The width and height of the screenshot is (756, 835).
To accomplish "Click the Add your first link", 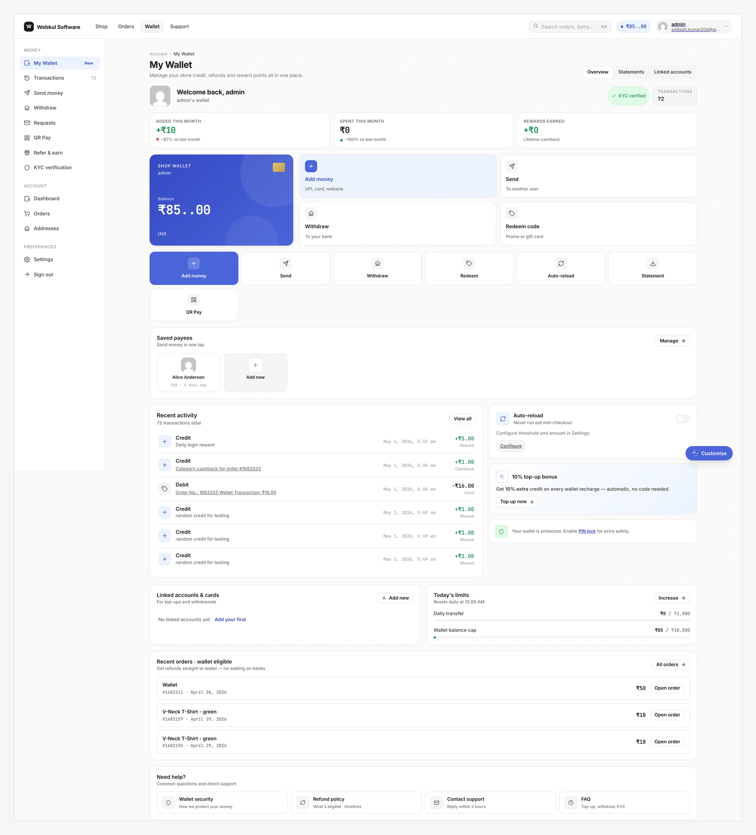I will [x=230, y=620].
